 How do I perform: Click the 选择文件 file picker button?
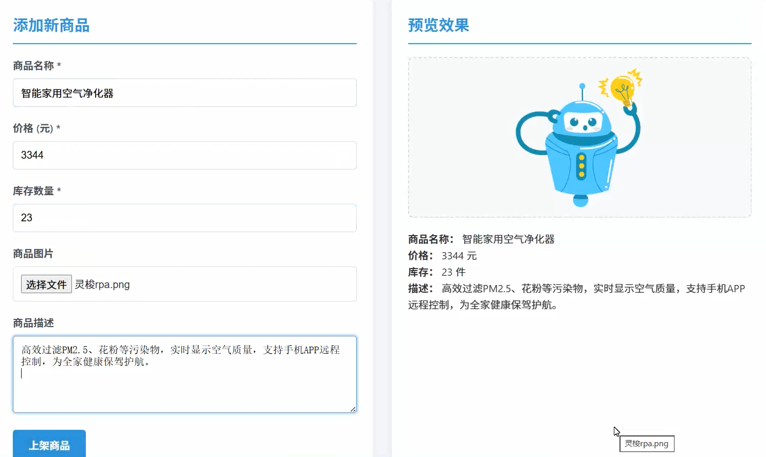46,284
